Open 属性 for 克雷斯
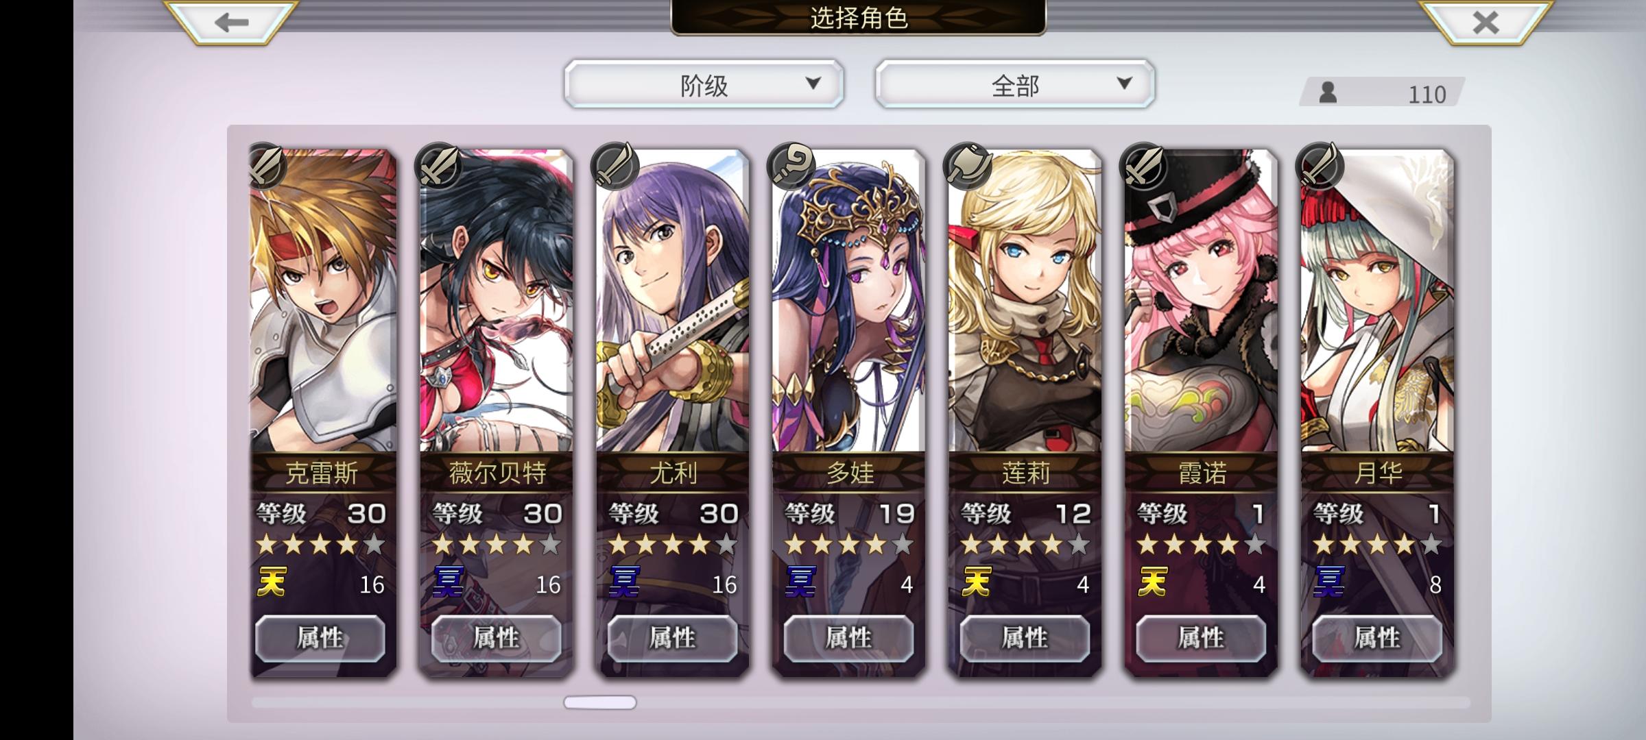1646x740 pixels. tap(320, 638)
